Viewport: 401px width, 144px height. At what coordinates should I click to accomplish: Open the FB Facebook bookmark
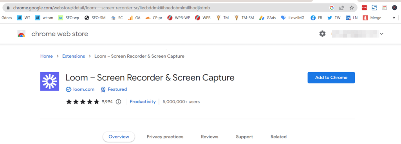(316, 18)
